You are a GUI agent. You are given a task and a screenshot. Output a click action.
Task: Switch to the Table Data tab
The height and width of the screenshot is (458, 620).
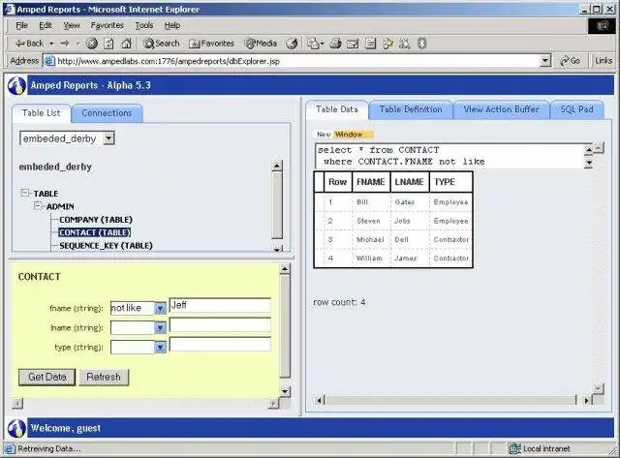tap(337, 109)
